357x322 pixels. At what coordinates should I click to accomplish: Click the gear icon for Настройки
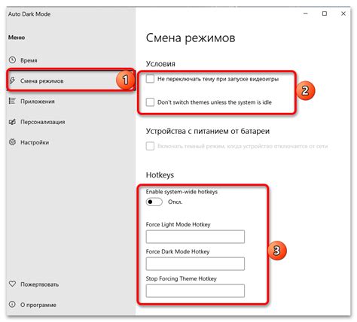(12, 142)
